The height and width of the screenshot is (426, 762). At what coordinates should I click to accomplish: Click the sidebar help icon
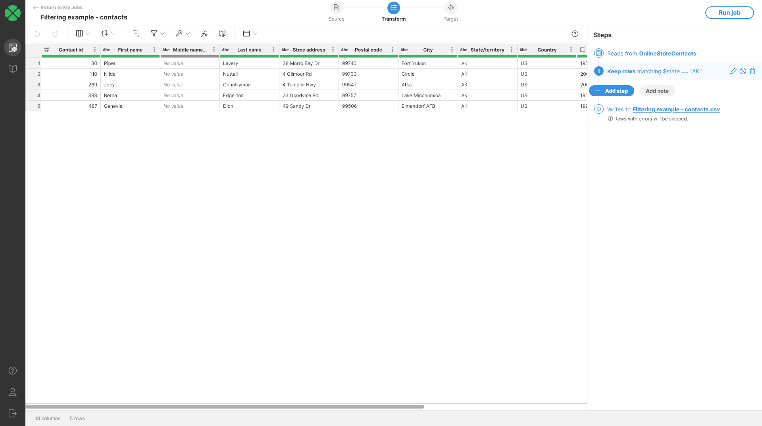coord(13,371)
